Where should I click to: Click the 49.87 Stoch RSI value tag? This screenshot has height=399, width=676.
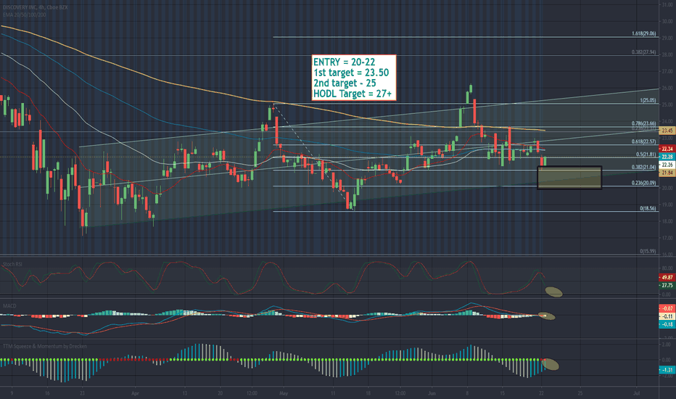(667, 277)
